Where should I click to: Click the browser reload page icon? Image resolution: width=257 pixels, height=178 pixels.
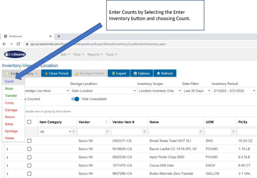[x=18, y=44]
